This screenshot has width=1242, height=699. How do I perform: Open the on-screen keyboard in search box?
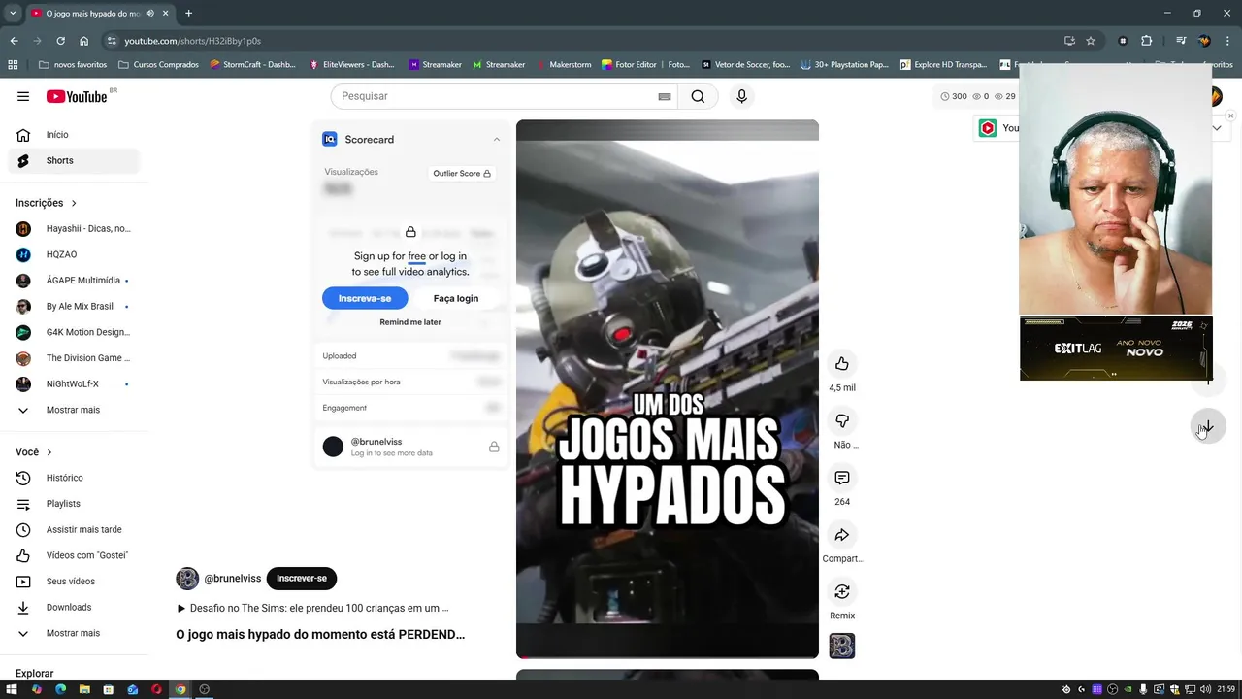tap(665, 96)
